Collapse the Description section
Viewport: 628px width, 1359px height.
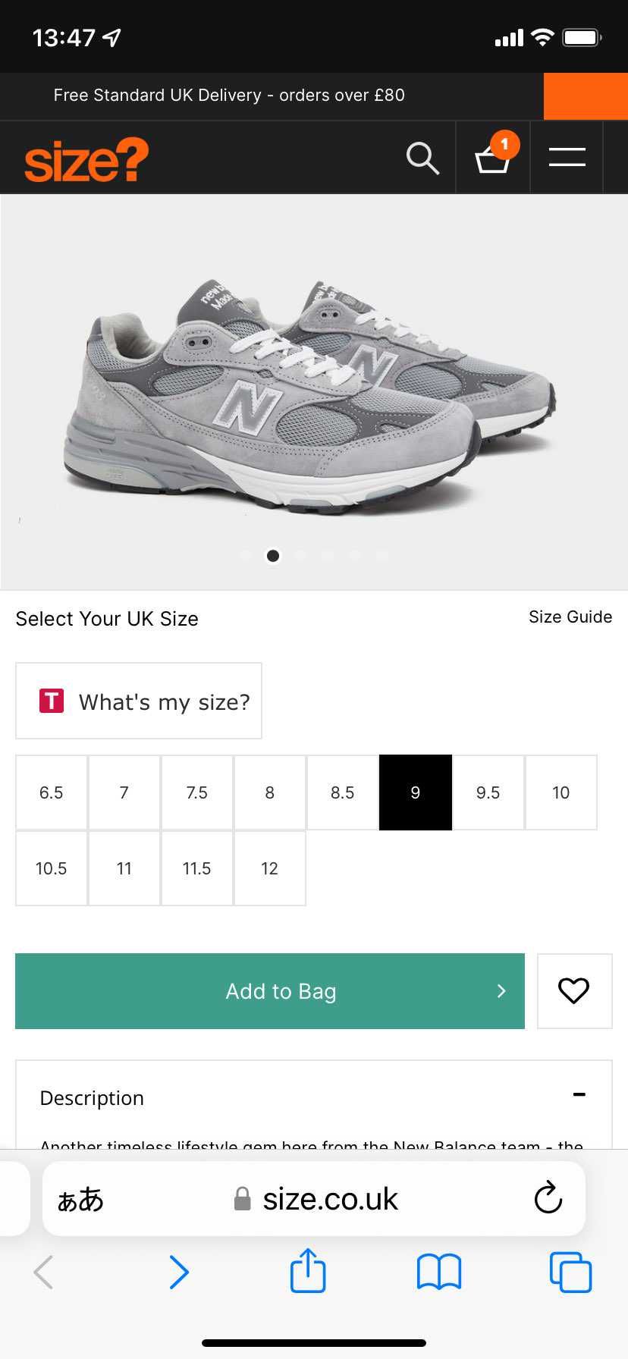click(x=579, y=1095)
